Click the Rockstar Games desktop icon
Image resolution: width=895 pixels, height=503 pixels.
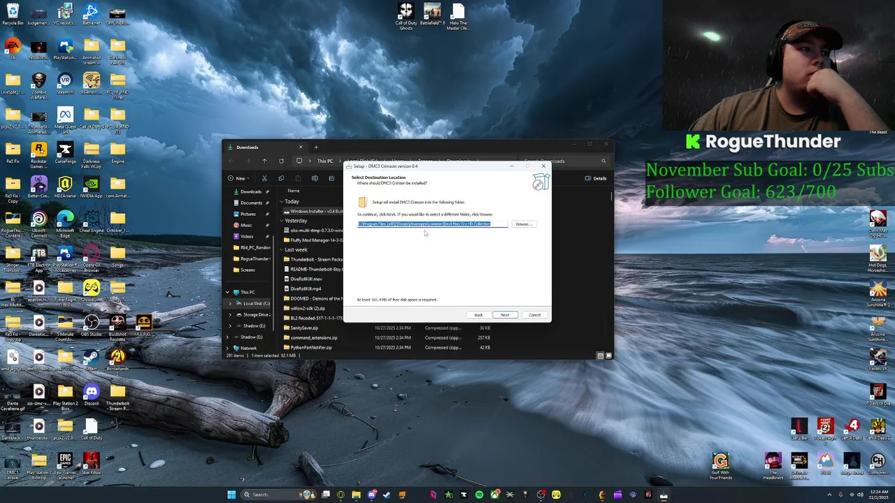(x=38, y=154)
